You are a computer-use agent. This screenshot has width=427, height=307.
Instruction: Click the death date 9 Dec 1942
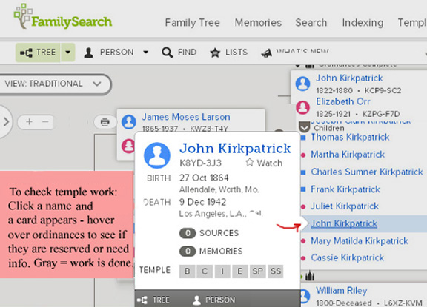pyautogui.click(x=202, y=202)
